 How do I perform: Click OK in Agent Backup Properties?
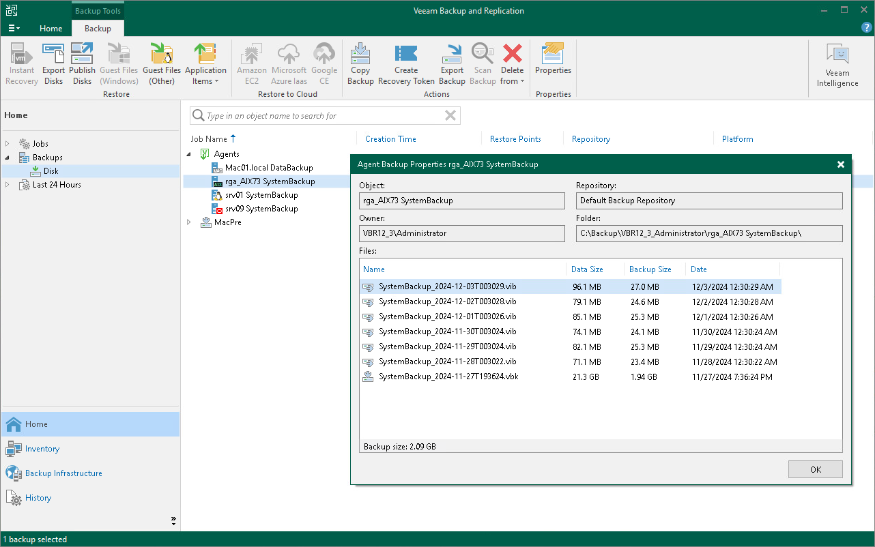pos(815,469)
